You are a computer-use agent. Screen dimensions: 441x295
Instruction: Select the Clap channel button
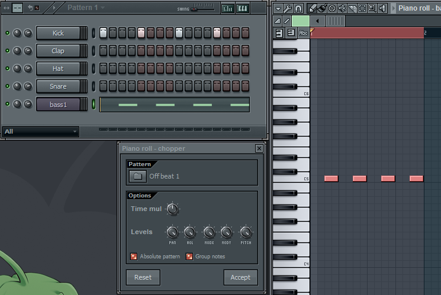[x=58, y=51]
